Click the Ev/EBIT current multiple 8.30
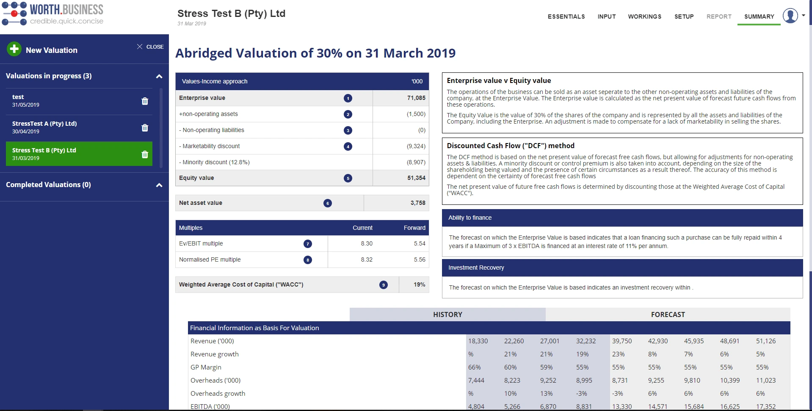 [x=367, y=243]
